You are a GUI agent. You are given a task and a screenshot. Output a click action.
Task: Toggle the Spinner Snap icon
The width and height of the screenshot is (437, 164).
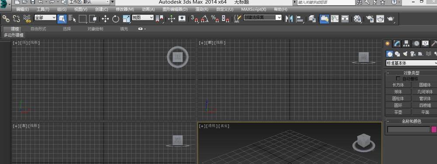point(225,19)
